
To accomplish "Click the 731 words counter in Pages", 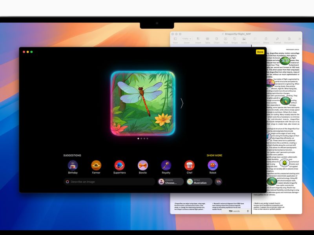I will (x=234, y=211).
